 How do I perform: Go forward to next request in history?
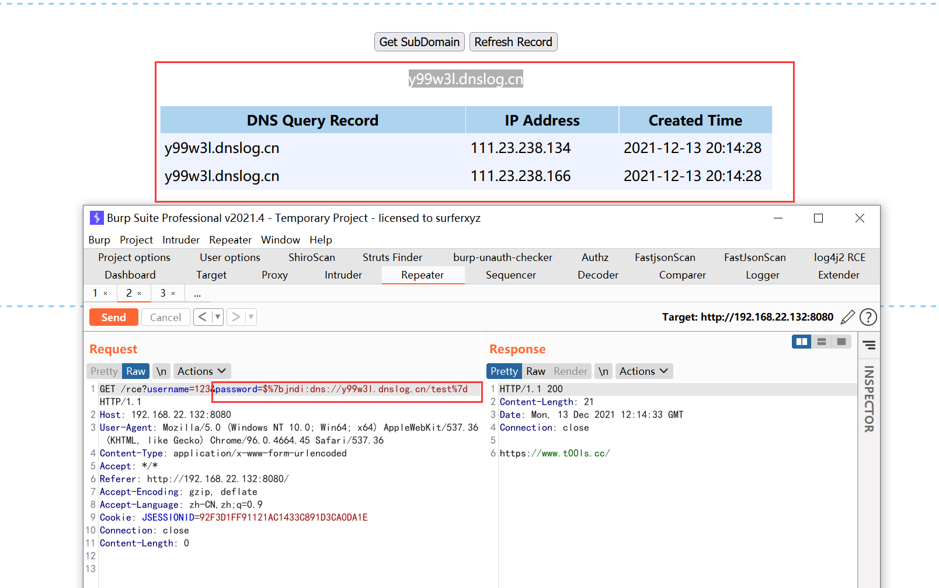coord(236,317)
